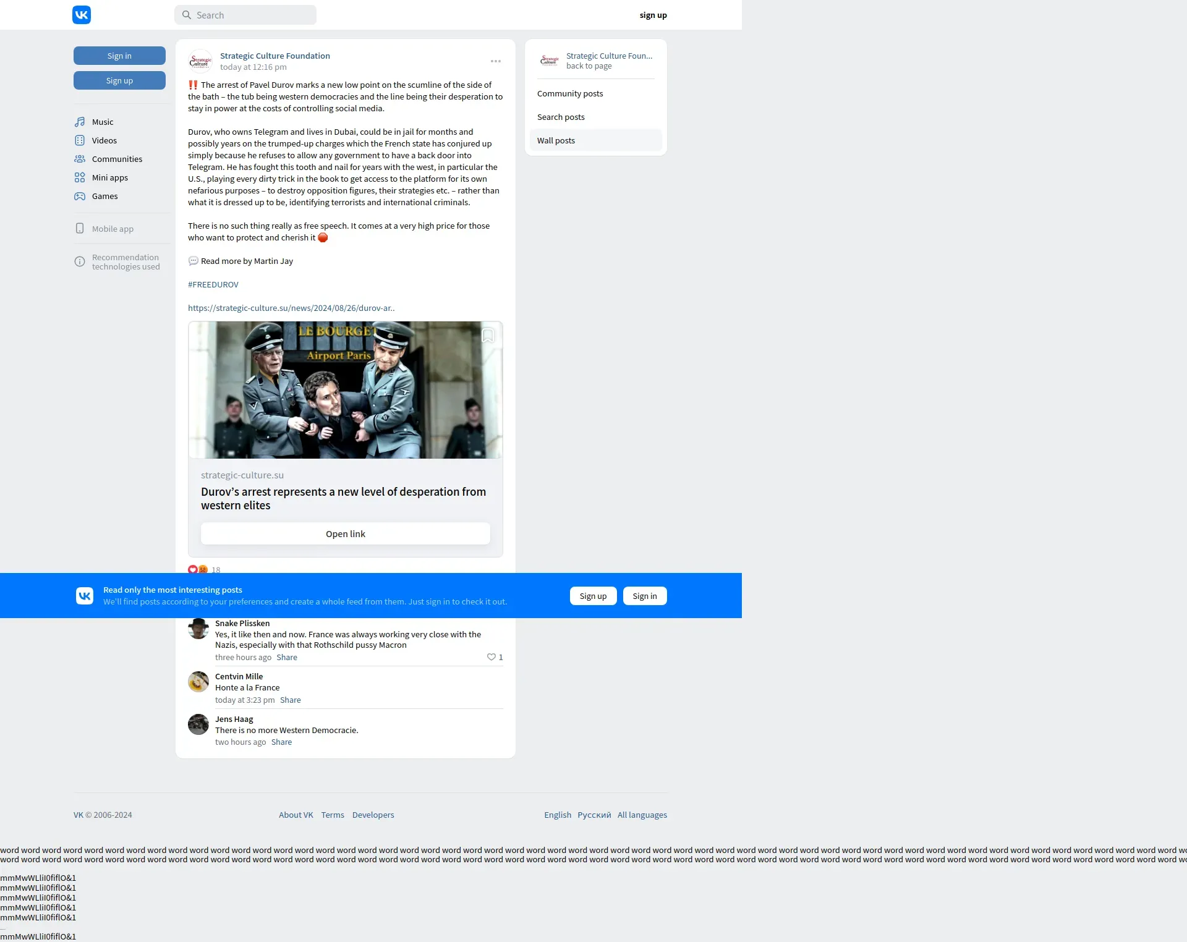Viewport: 1187px width, 942px height.
Task: Like Snake Plissken's comment heart
Action: (x=491, y=657)
